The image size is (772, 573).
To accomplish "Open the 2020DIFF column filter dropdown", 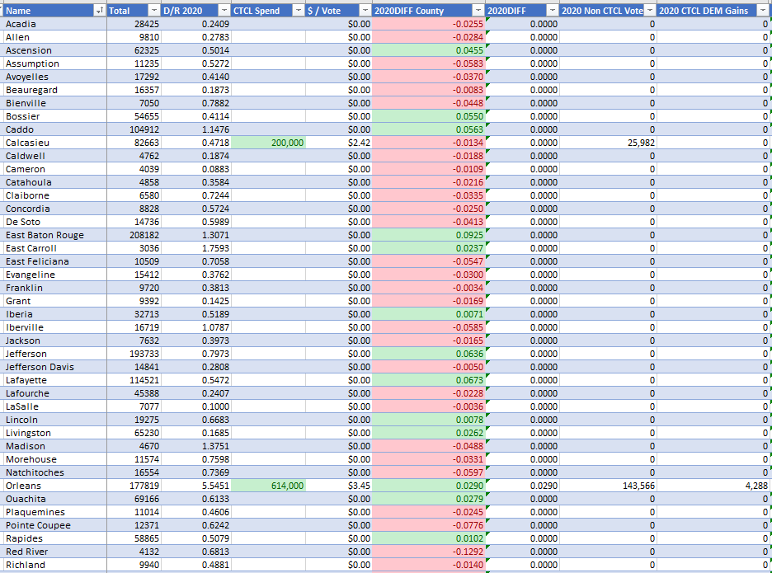I will coord(553,11).
